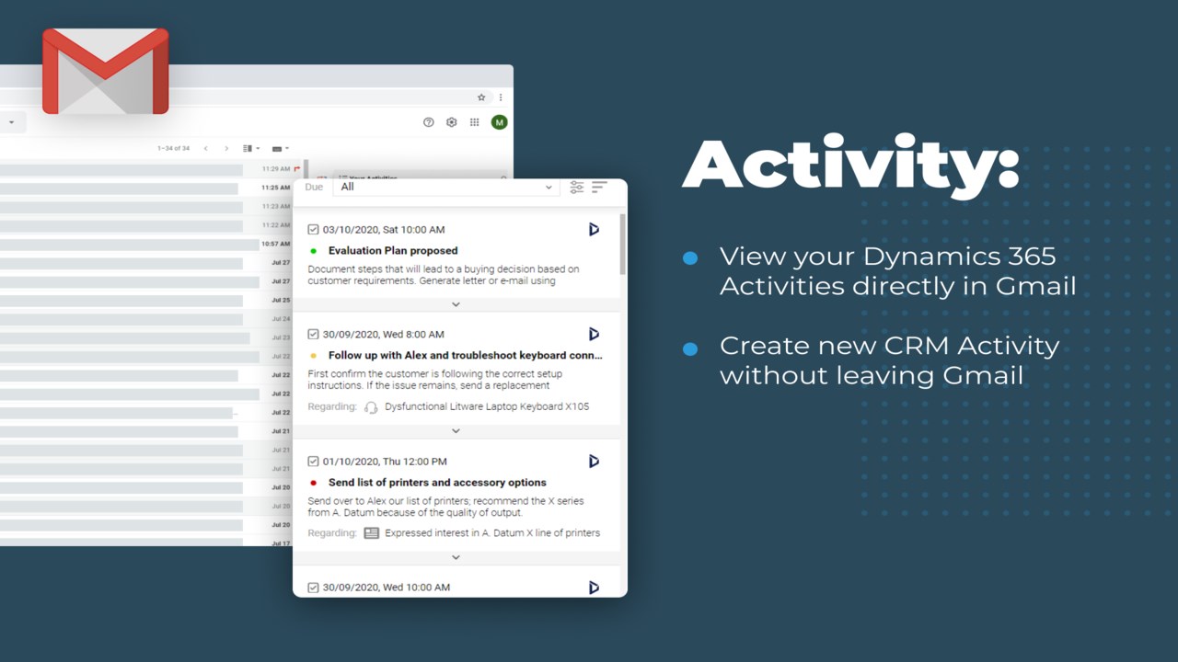Open Send list of printers and accessory options
This screenshot has height=662, width=1178.
pyautogui.click(x=437, y=482)
